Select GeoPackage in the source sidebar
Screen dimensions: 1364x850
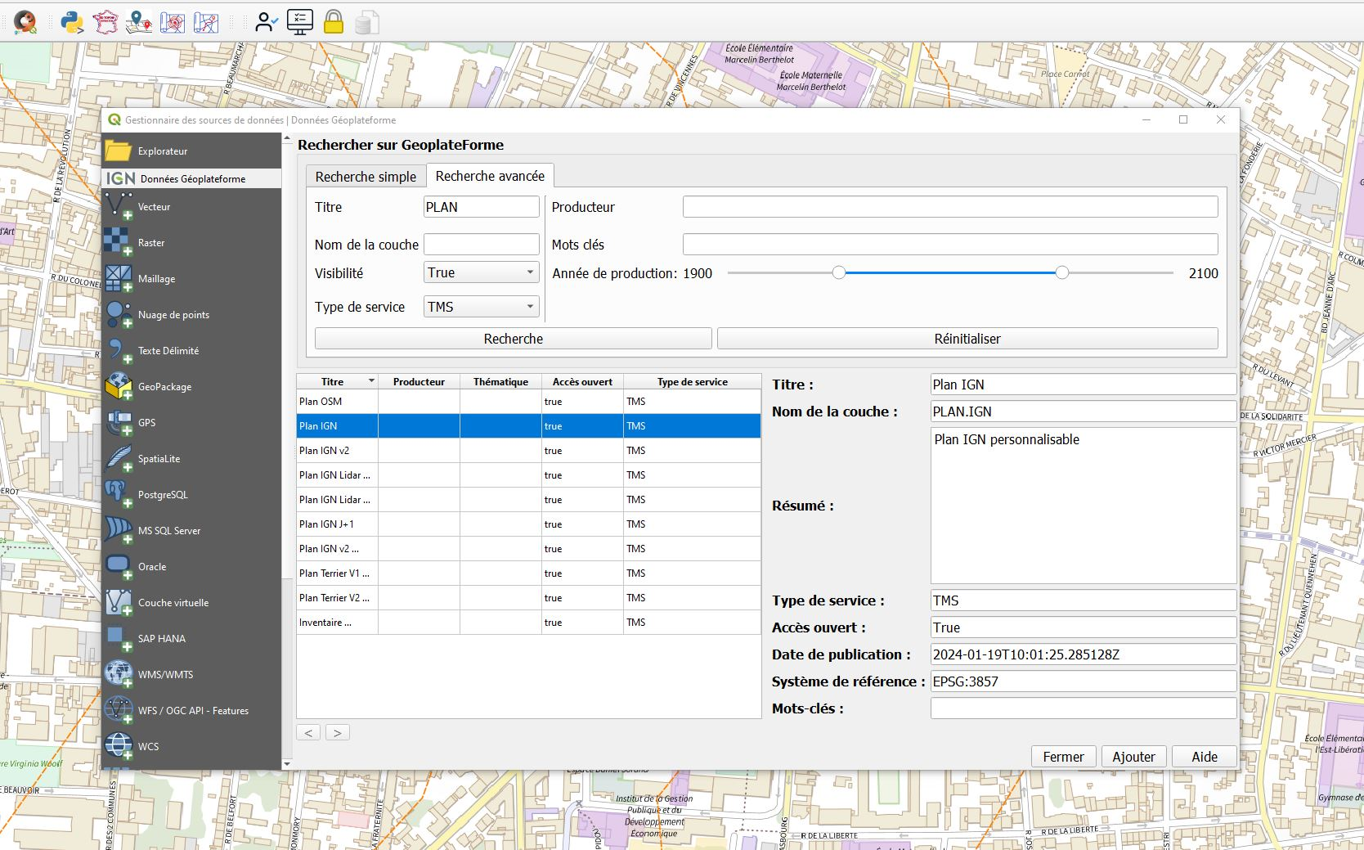(x=164, y=387)
